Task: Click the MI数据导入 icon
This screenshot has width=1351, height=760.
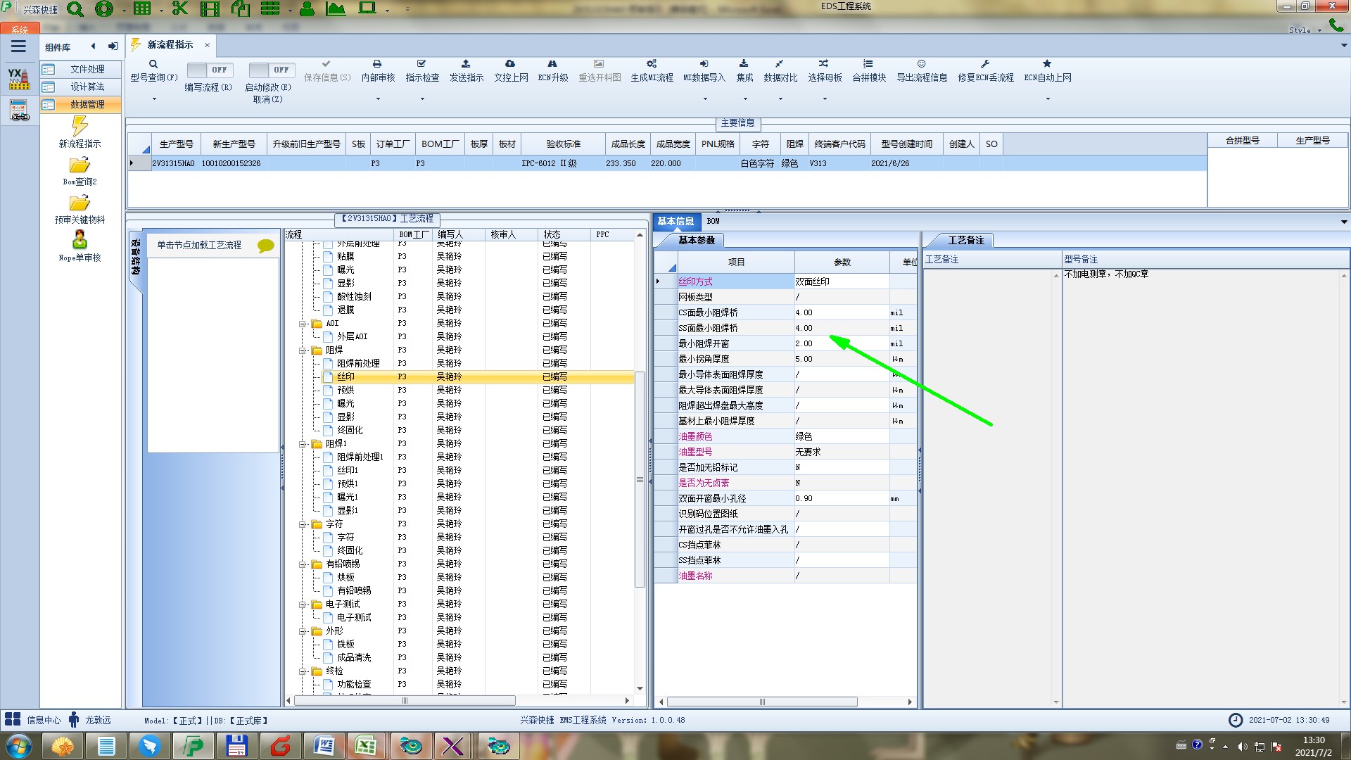Action: click(704, 64)
